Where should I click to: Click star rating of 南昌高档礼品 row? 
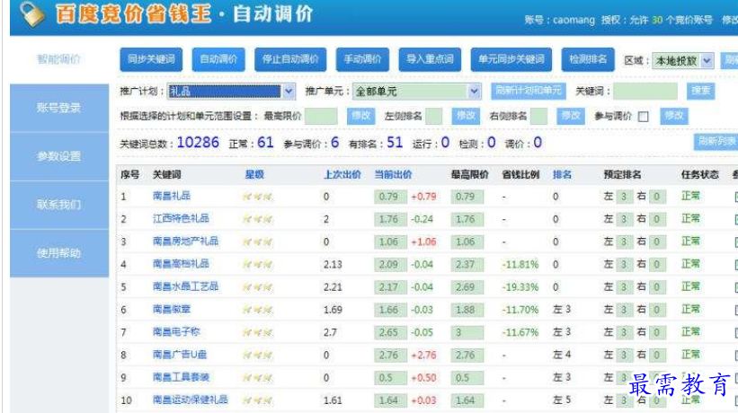257,264
